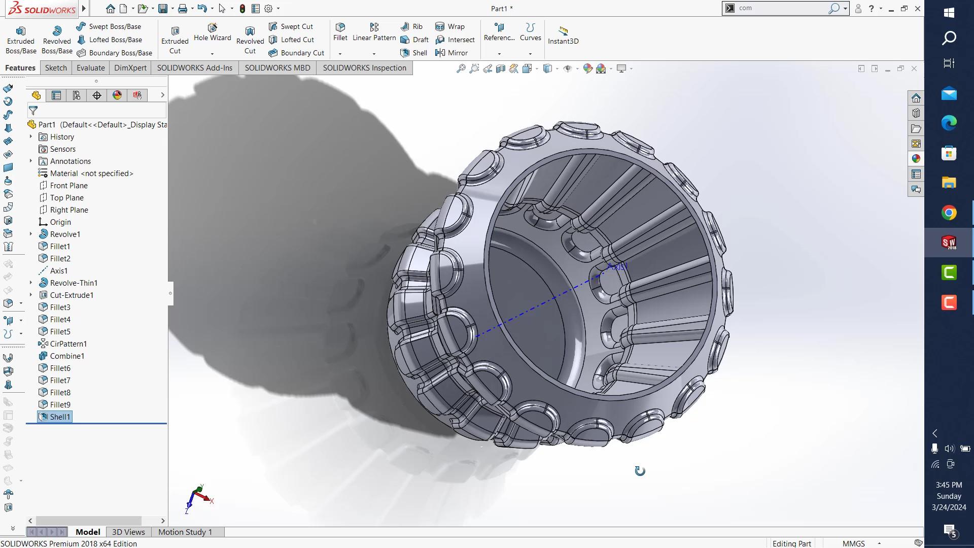Click the Zoom to Fit icon

tap(461, 68)
